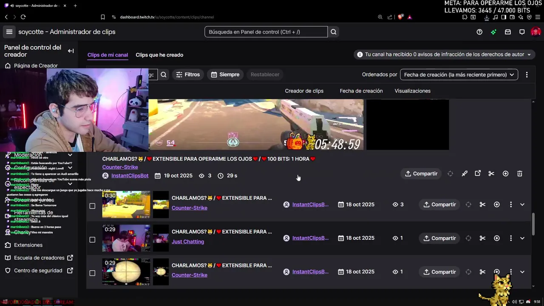Click the clip list vertical scrollbar thumb
544x306 pixels.
coord(533,224)
